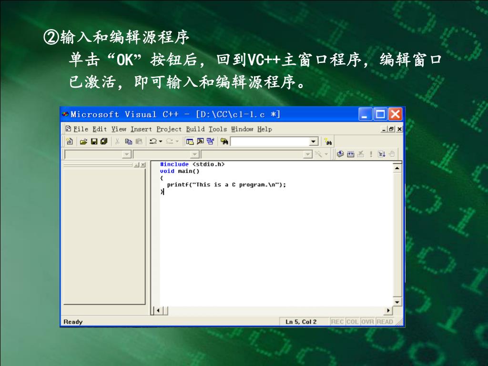Click the 'void main()' code line
The height and width of the screenshot is (366, 488).
tap(180, 171)
